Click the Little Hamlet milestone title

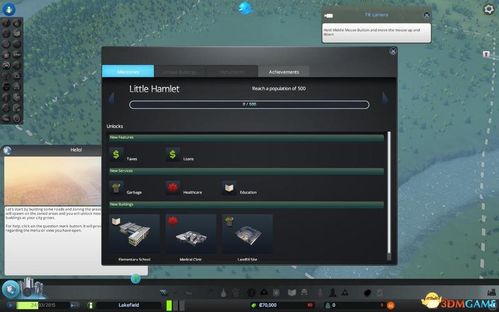154,89
